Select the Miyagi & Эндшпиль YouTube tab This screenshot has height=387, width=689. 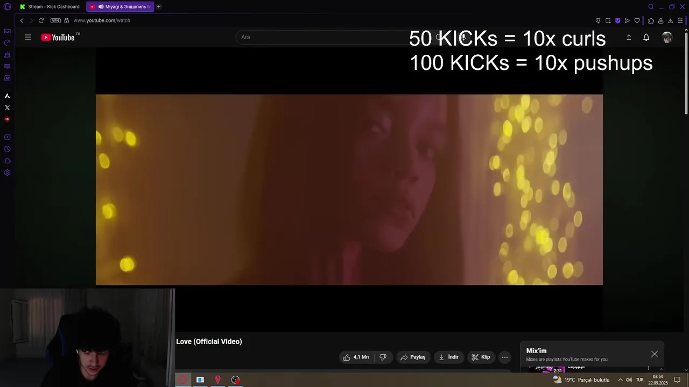(x=119, y=7)
